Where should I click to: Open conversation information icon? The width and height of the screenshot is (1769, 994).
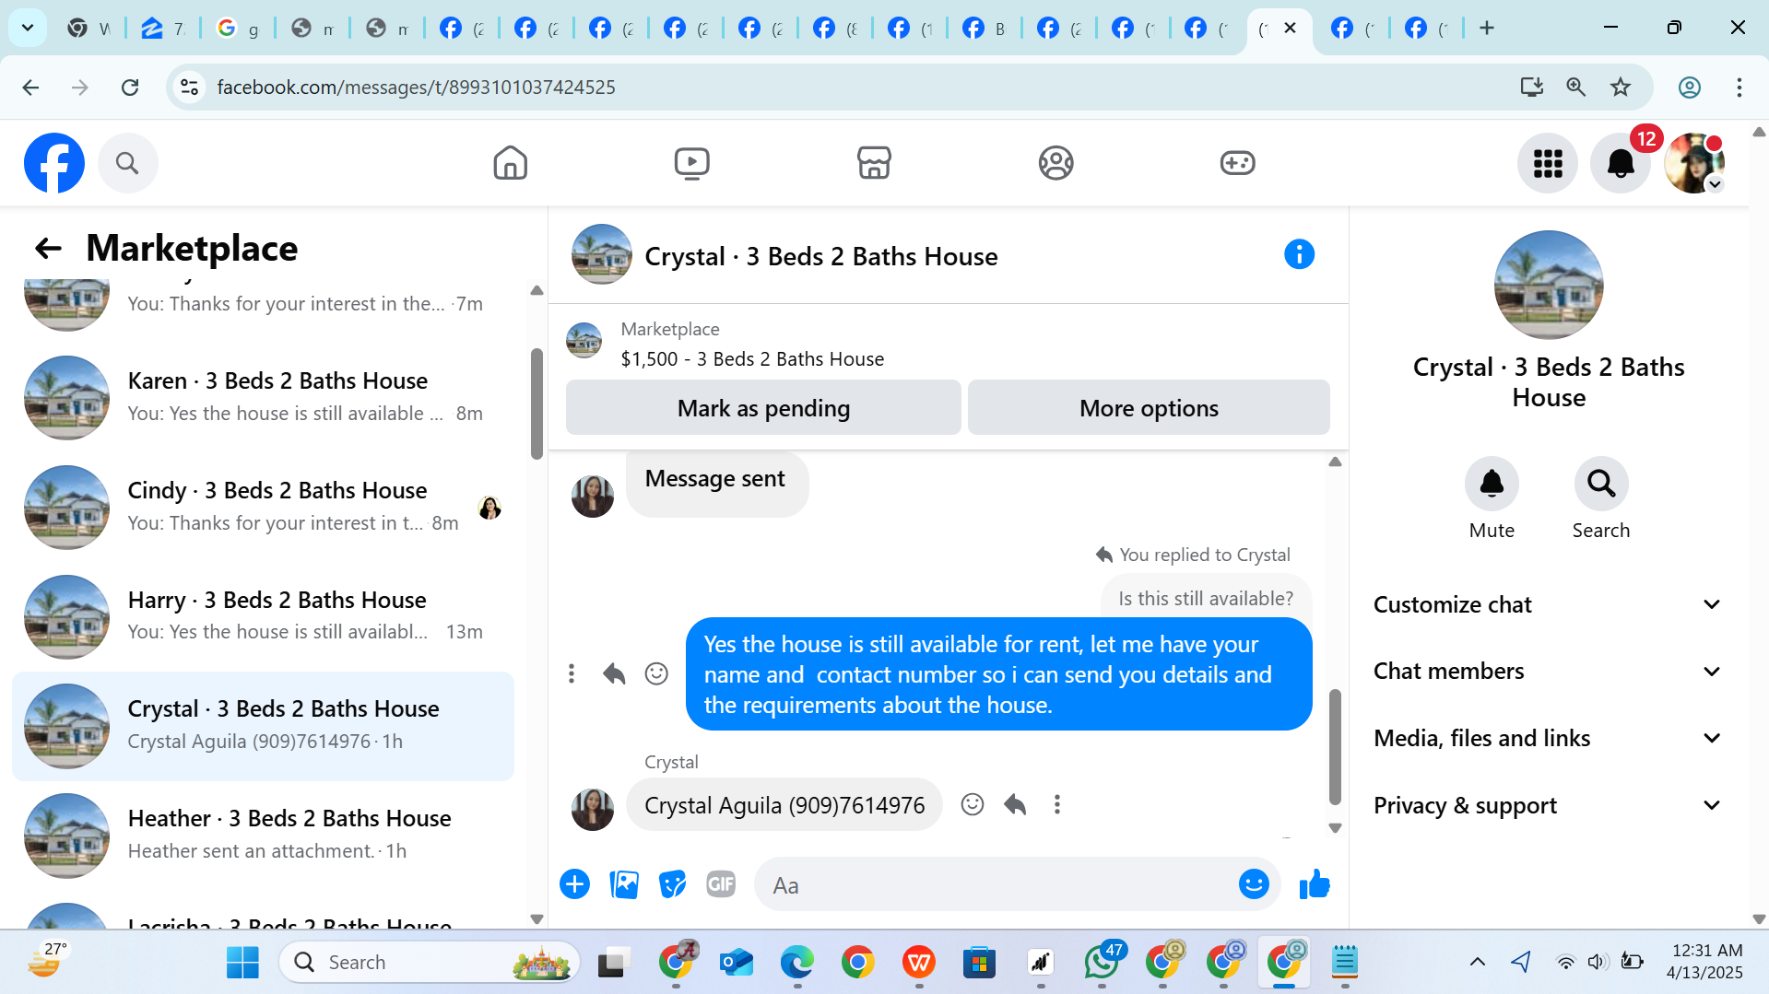click(1299, 254)
